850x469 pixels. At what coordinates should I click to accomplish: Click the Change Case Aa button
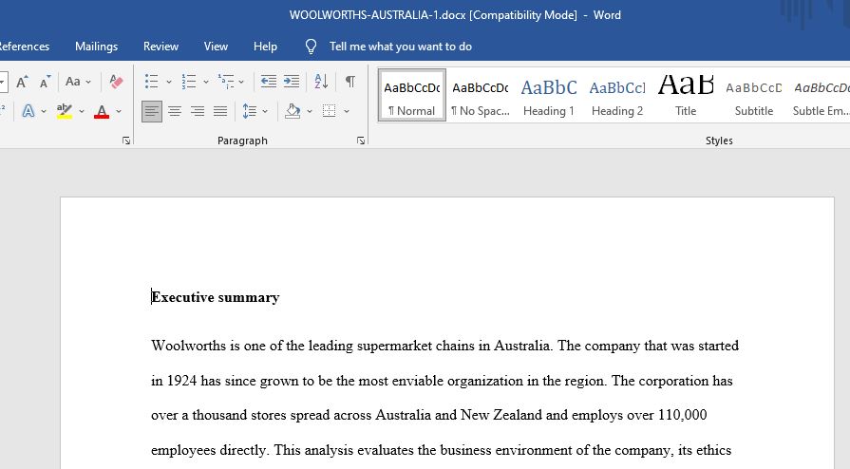tap(72, 82)
